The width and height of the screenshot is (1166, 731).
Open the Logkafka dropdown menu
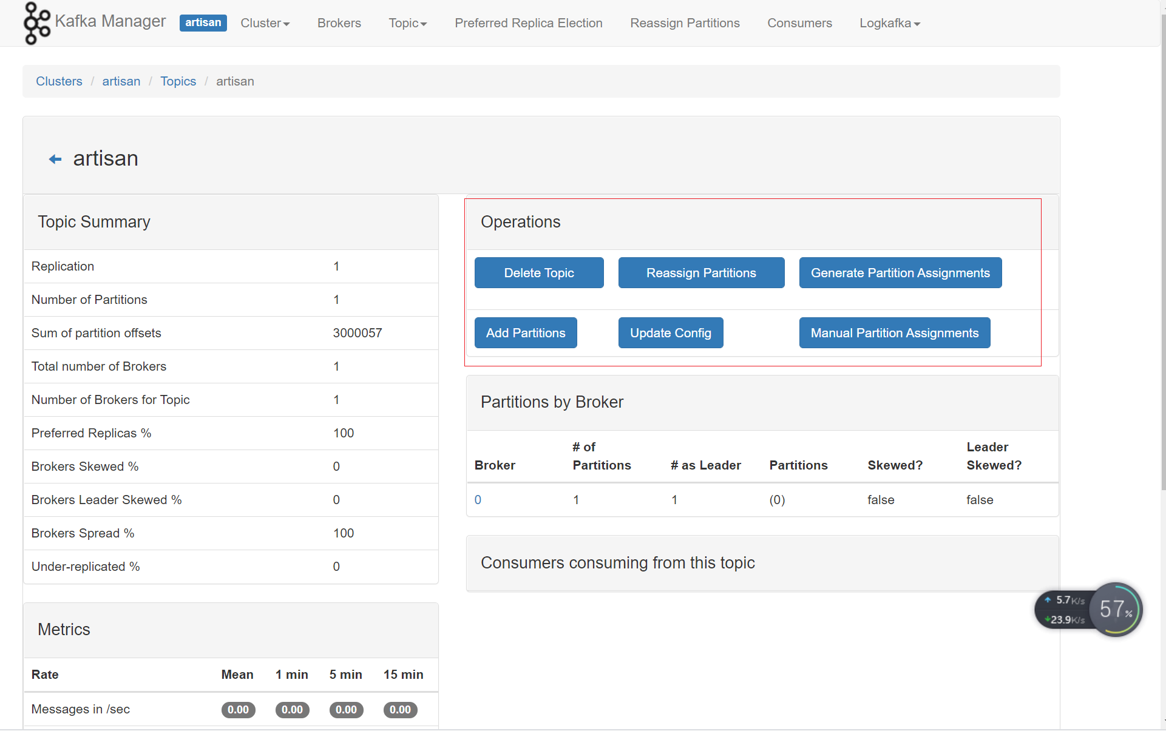tap(889, 23)
